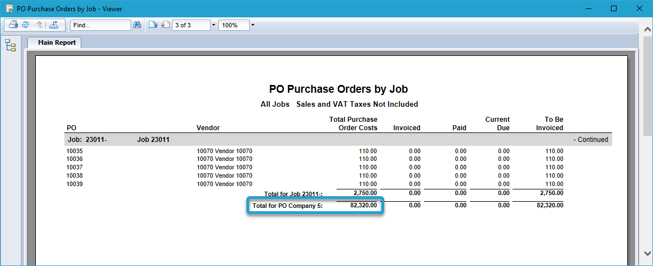Image resolution: width=653 pixels, height=266 pixels.
Task: Open the zoom level dropdown arrow
Action: 253,25
